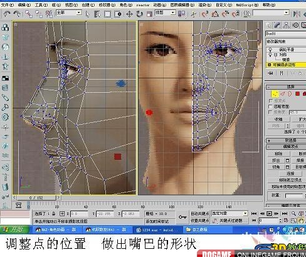306x257 pixels.
Task: Click the 移除 button
Action: point(278,154)
